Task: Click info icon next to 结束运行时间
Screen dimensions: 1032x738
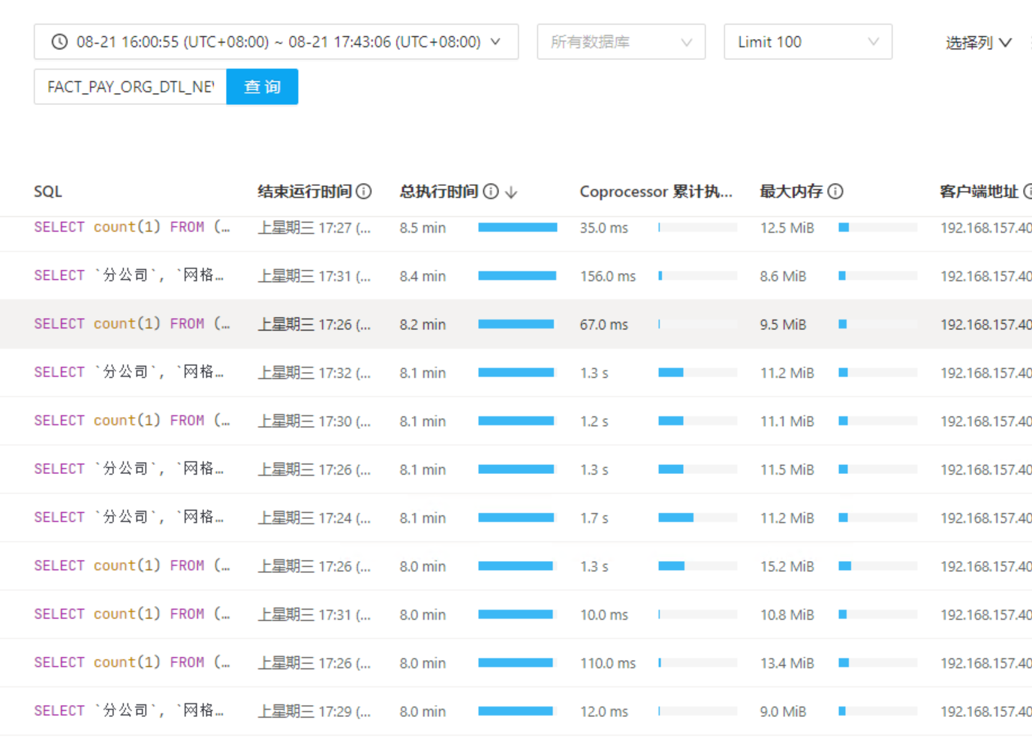Action: click(x=364, y=192)
